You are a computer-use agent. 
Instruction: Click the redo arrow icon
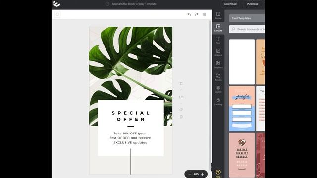(197, 14)
